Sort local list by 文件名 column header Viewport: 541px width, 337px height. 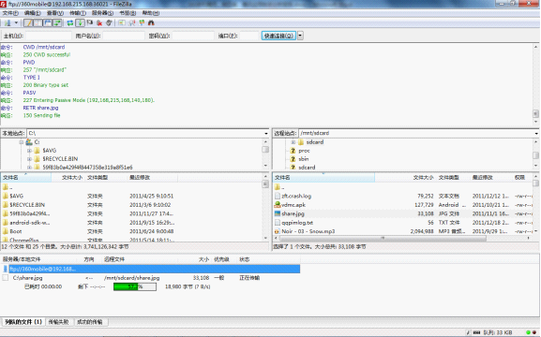(26, 178)
